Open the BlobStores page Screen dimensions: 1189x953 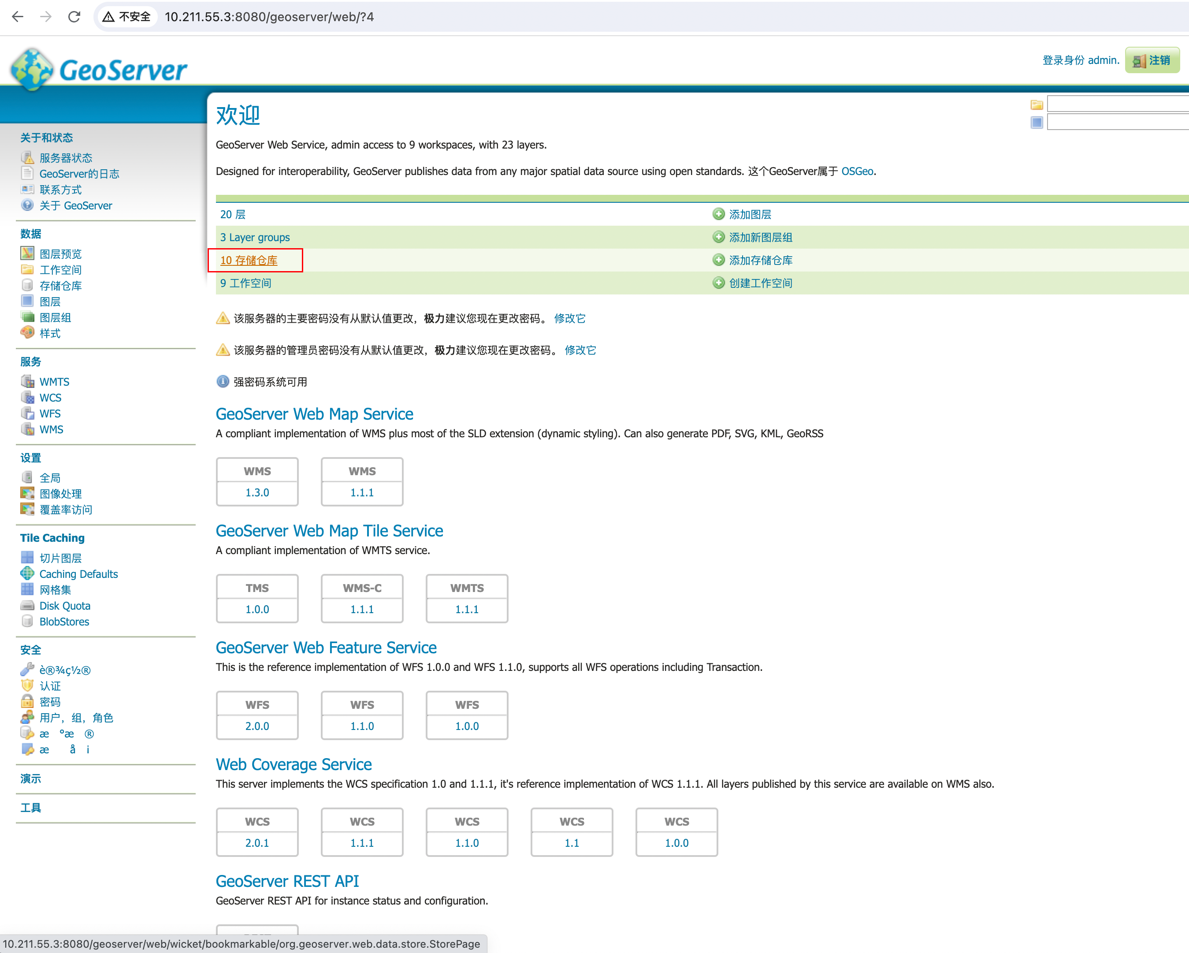pos(64,622)
